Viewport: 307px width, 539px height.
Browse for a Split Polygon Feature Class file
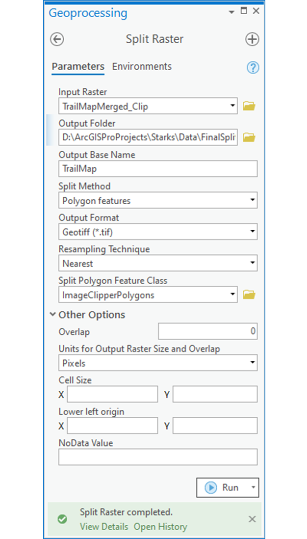(x=249, y=294)
